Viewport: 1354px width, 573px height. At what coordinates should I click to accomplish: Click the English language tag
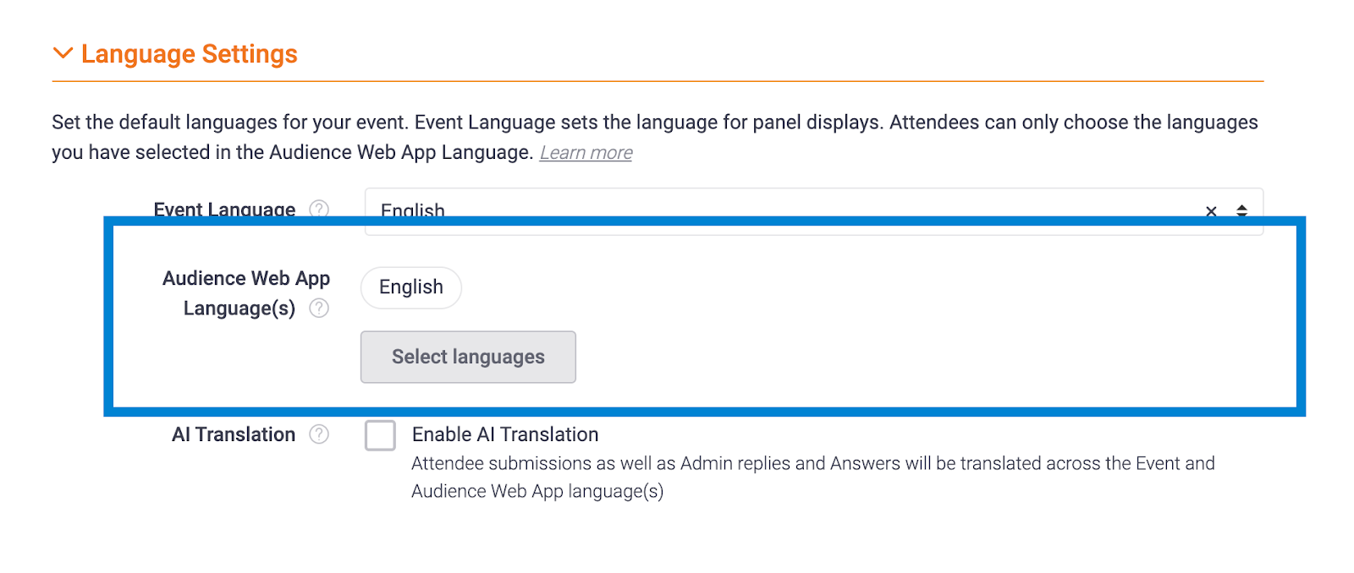(411, 287)
